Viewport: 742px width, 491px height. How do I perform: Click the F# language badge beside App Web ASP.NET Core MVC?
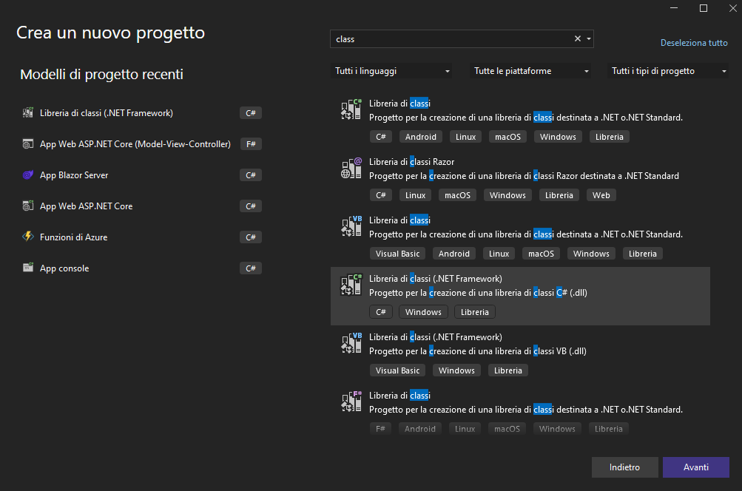[x=251, y=143]
